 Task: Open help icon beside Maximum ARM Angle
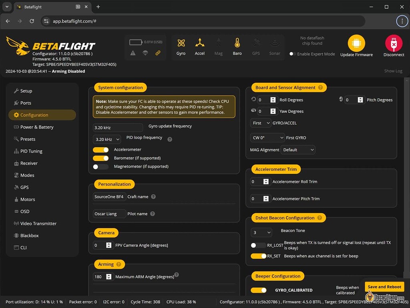177,274
